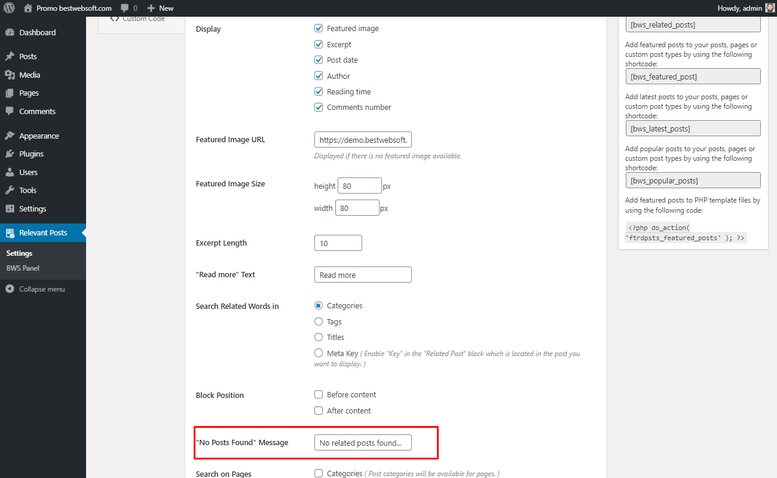Image resolution: width=777 pixels, height=478 pixels.
Task: Click the Plugins plug icon
Action: (x=10, y=154)
